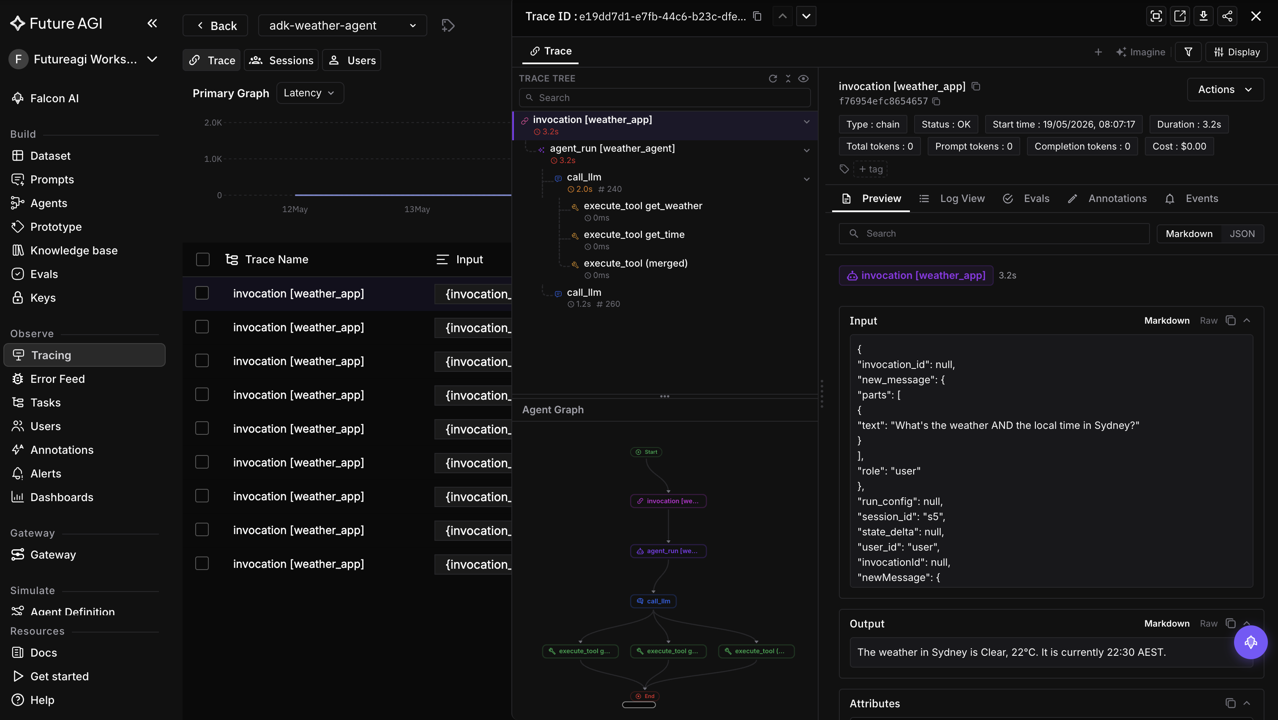Click the Back button
Viewport: 1278px width, 720px height.
pos(215,25)
